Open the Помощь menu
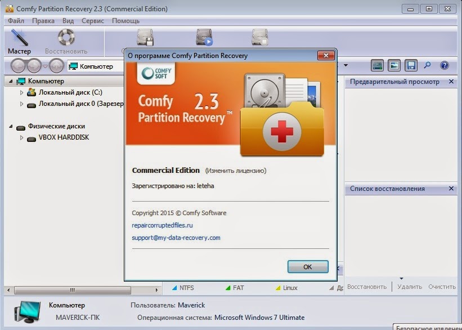Image resolution: width=462 pixels, height=330 pixels. [x=126, y=21]
